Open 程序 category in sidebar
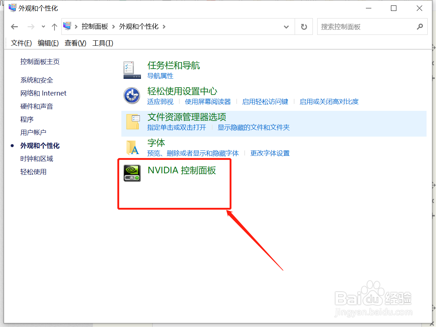 tap(27, 120)
